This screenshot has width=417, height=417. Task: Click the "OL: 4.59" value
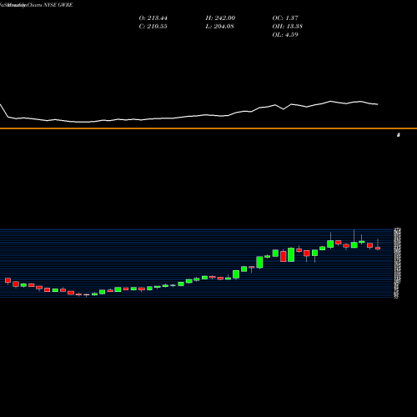pyautogui.click(x=285, y=35)
